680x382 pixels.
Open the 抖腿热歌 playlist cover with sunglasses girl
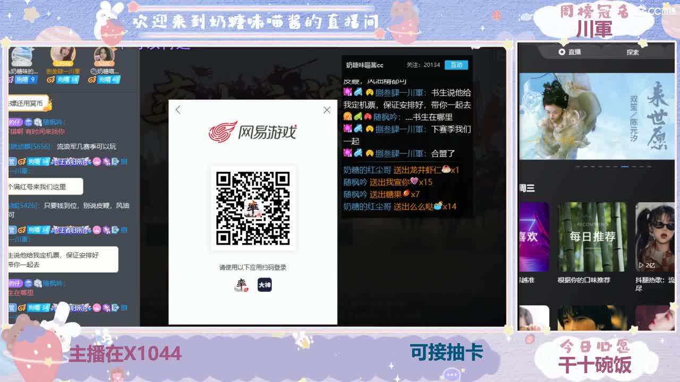656,237
